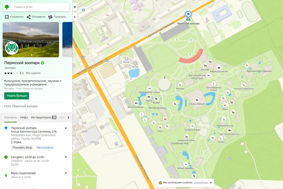Click the 'Лиса' fox marker
The image size is (283, 189).
160,127
